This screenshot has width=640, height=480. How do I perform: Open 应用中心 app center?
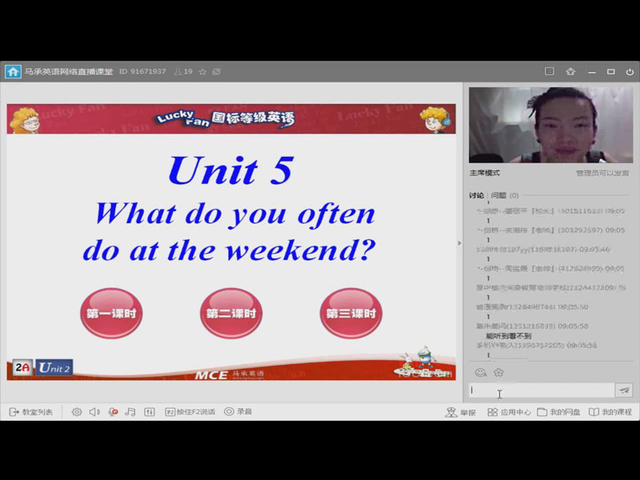(x=509, y=412)
